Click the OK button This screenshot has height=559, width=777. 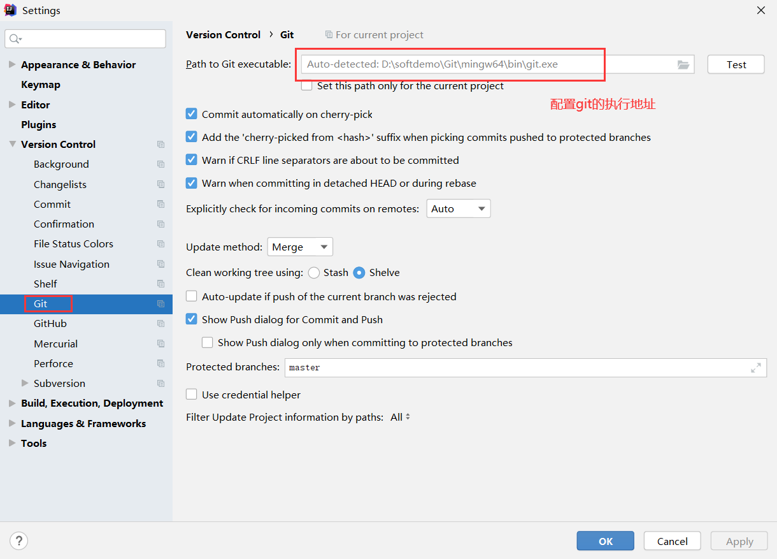[x=606, y=541]
